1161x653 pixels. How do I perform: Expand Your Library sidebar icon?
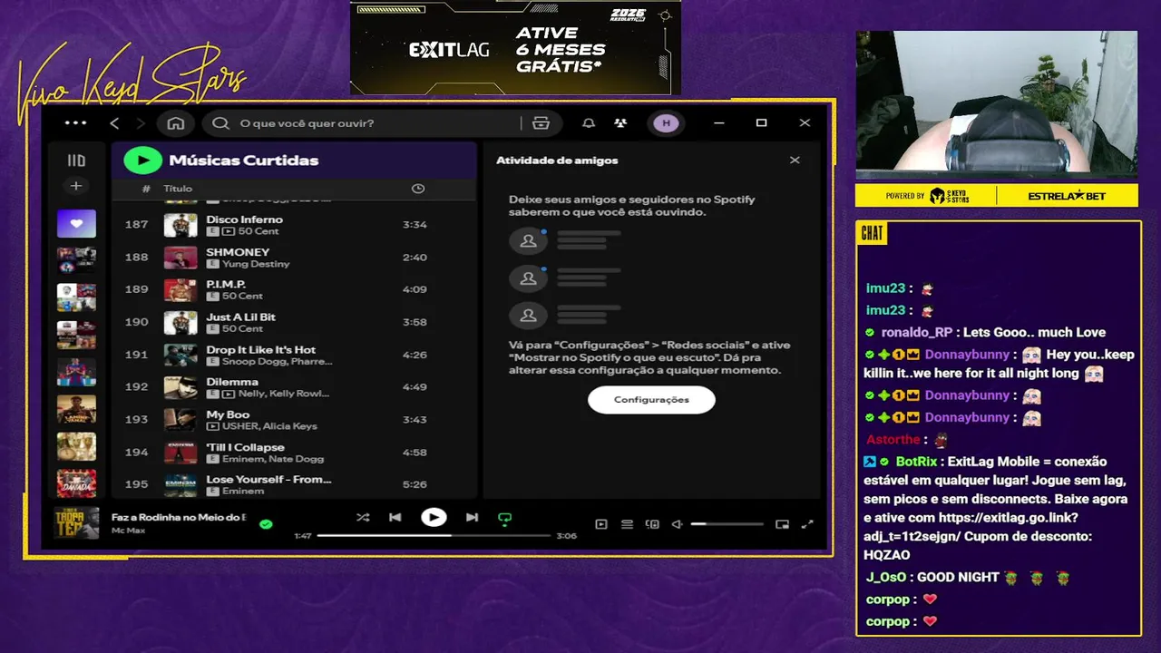(76, 161)
